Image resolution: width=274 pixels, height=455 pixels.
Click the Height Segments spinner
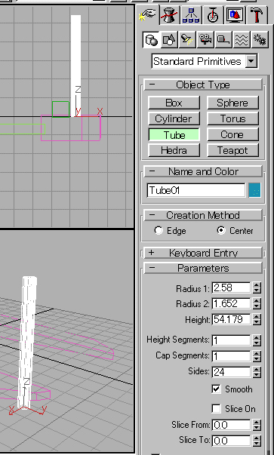257,340
